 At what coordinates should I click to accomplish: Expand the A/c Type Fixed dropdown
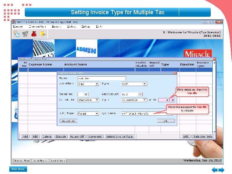(97, 114)
